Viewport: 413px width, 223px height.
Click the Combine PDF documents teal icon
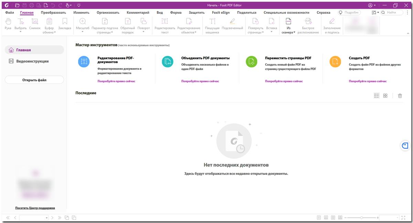tap(168, 62)
